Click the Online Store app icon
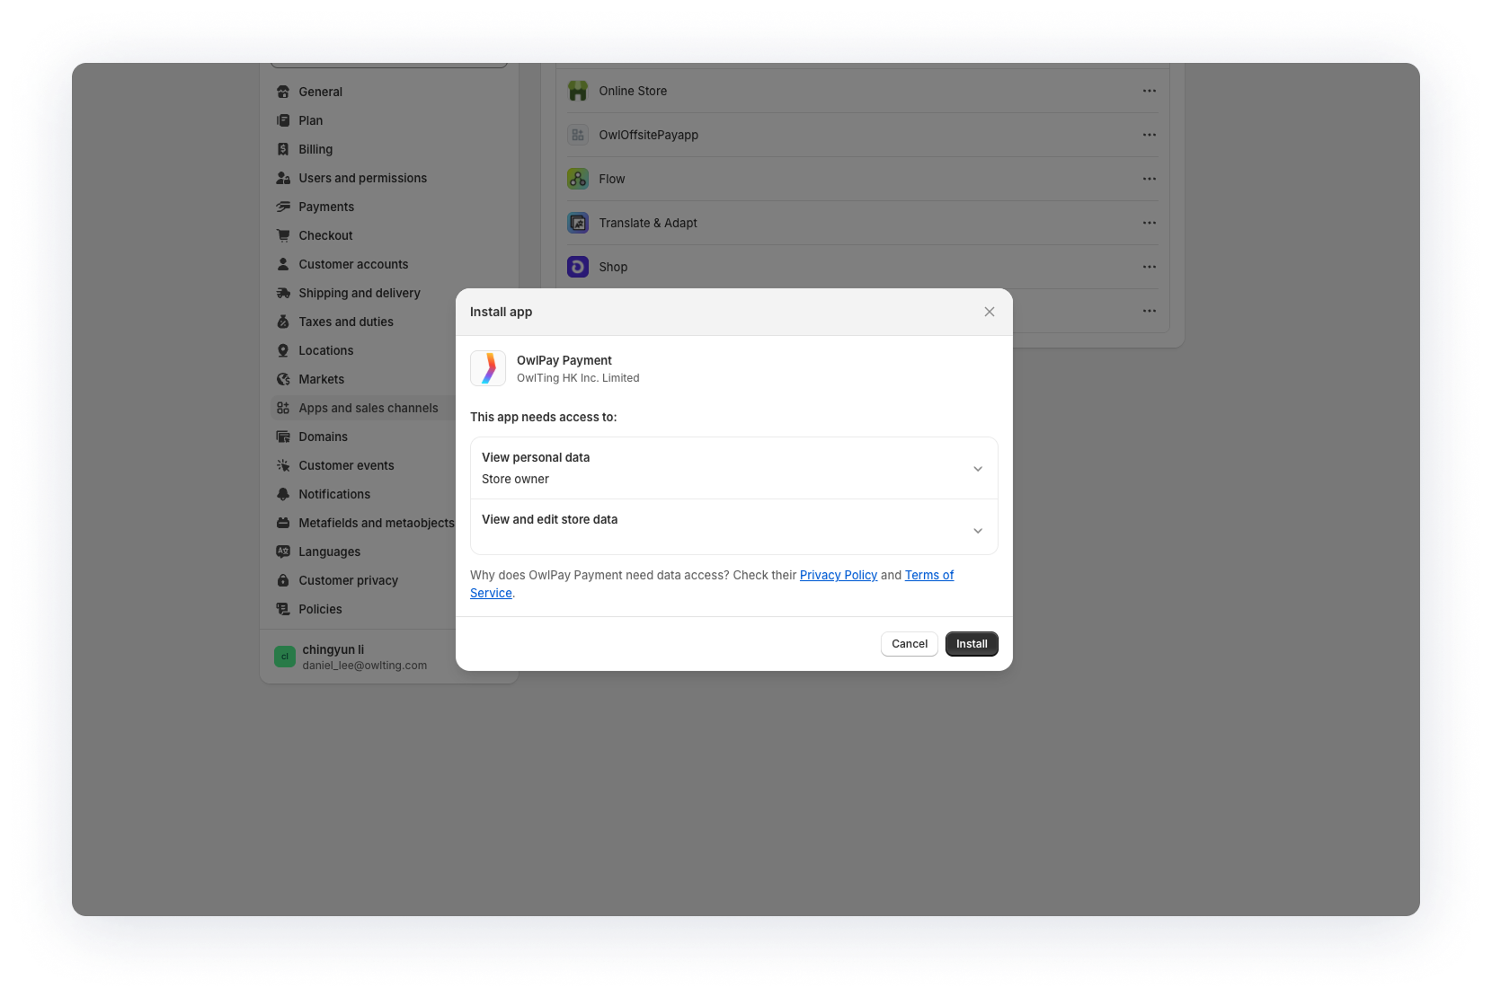The height and width of the screenshot is (997, 1492). click(578, 90)
